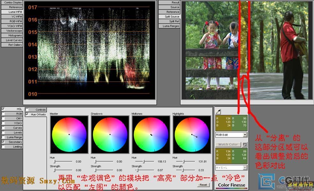Click the Luma waveform monitor display

click(x=90, y=50)
